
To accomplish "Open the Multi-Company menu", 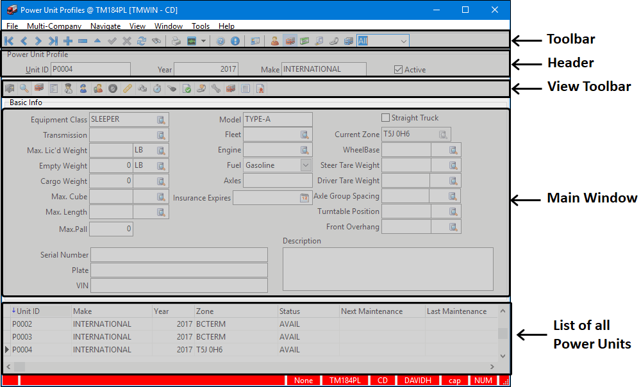I will click(x=54, y=26).
